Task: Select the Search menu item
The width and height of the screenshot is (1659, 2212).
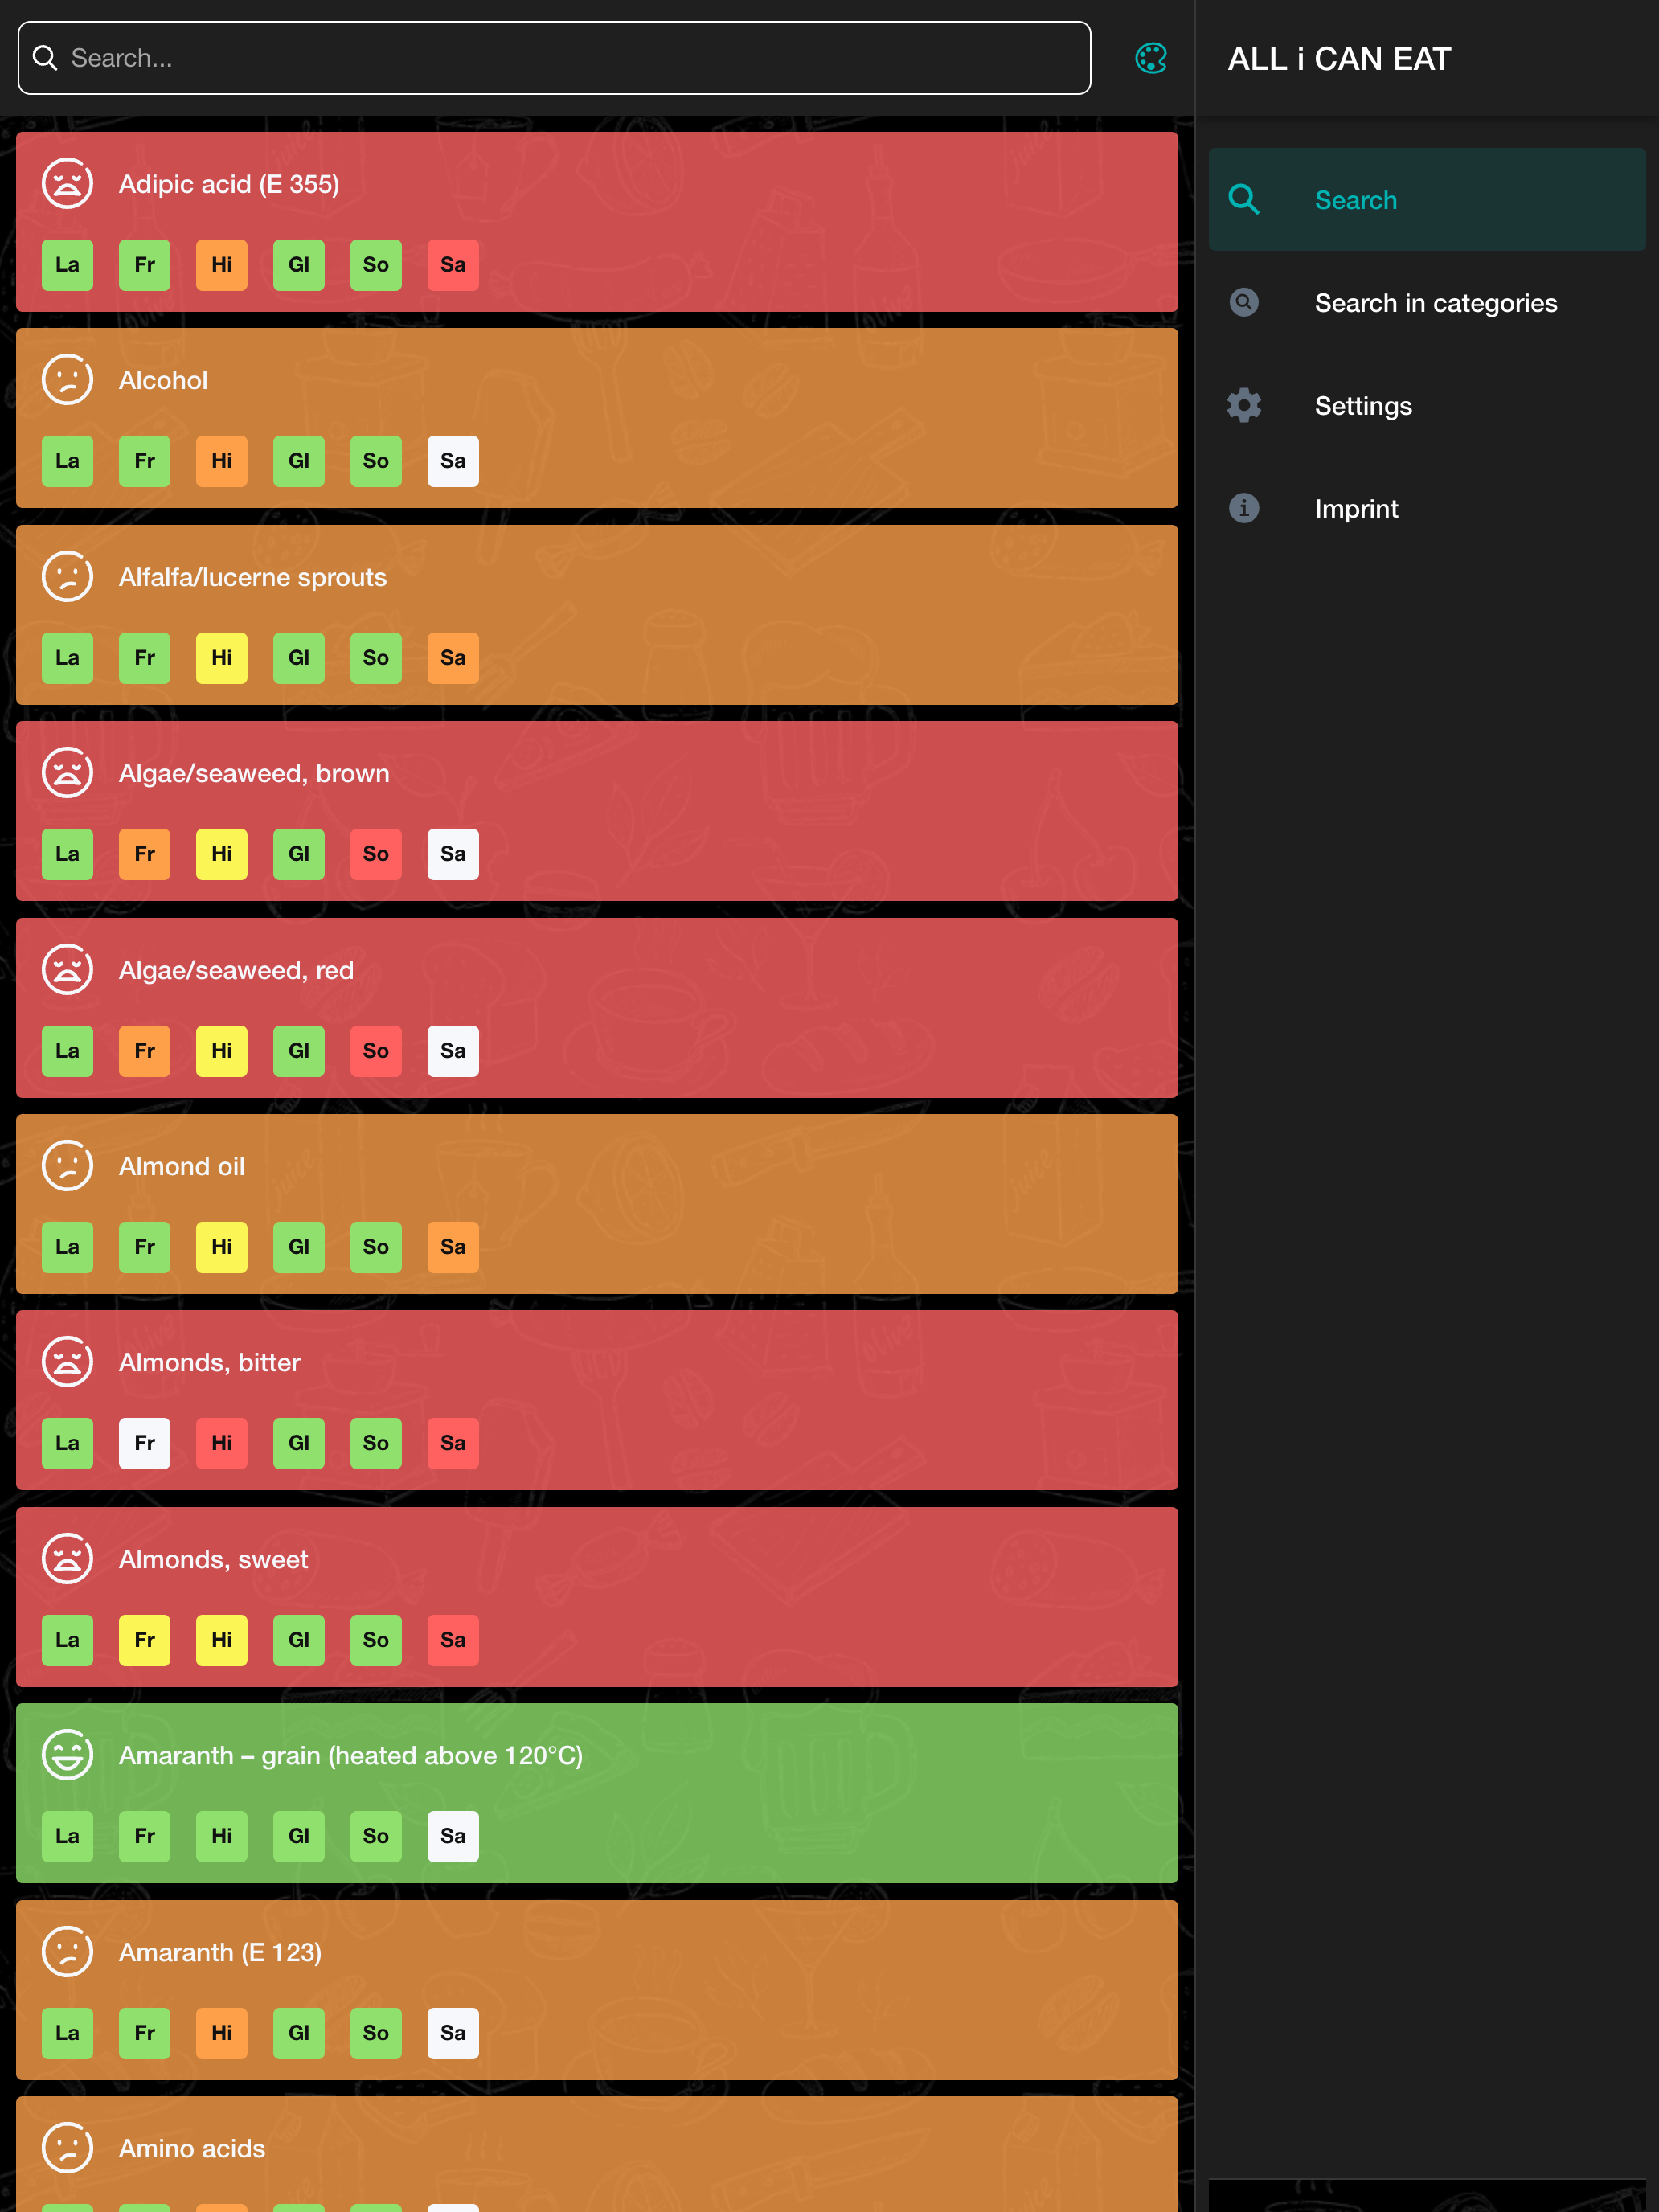Action: [x=1427, y=200]
